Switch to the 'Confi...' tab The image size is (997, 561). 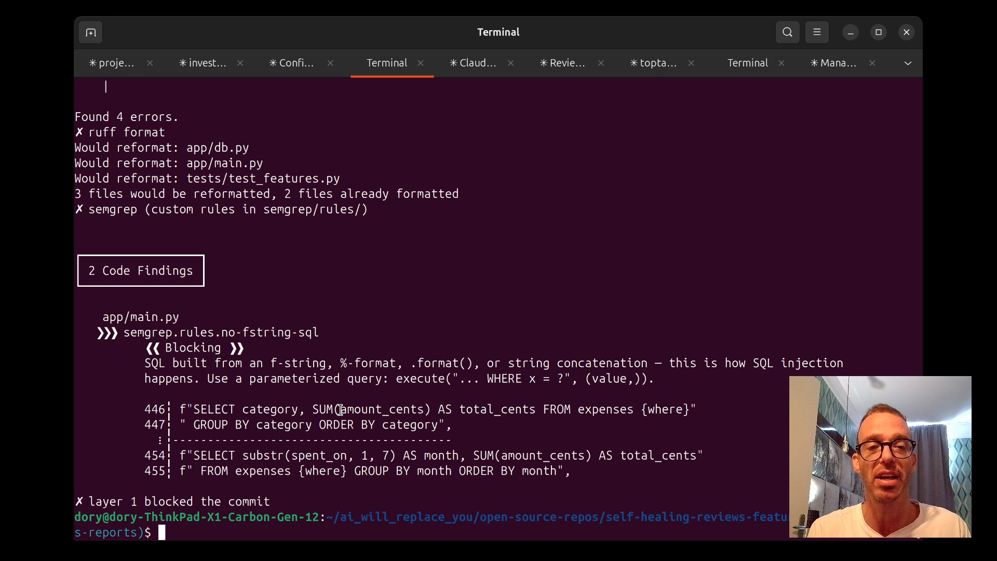point(292,63)
